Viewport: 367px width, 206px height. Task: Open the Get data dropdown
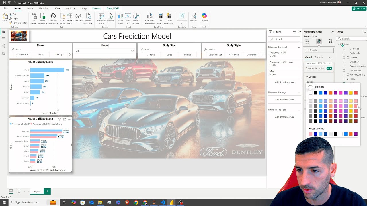[34, 19]
